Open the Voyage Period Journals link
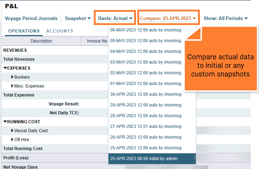The height and width of the screenshot is (169, 259). [x=31, y=18]
